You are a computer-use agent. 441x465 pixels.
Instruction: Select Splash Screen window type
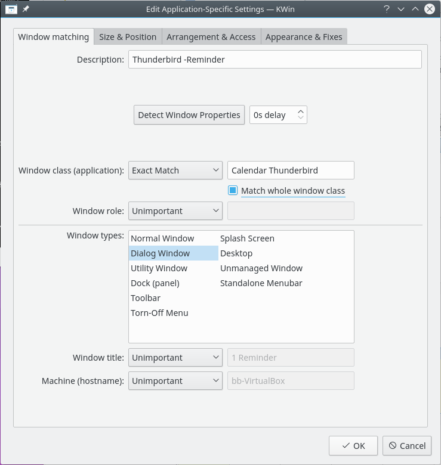pos(247,238)
